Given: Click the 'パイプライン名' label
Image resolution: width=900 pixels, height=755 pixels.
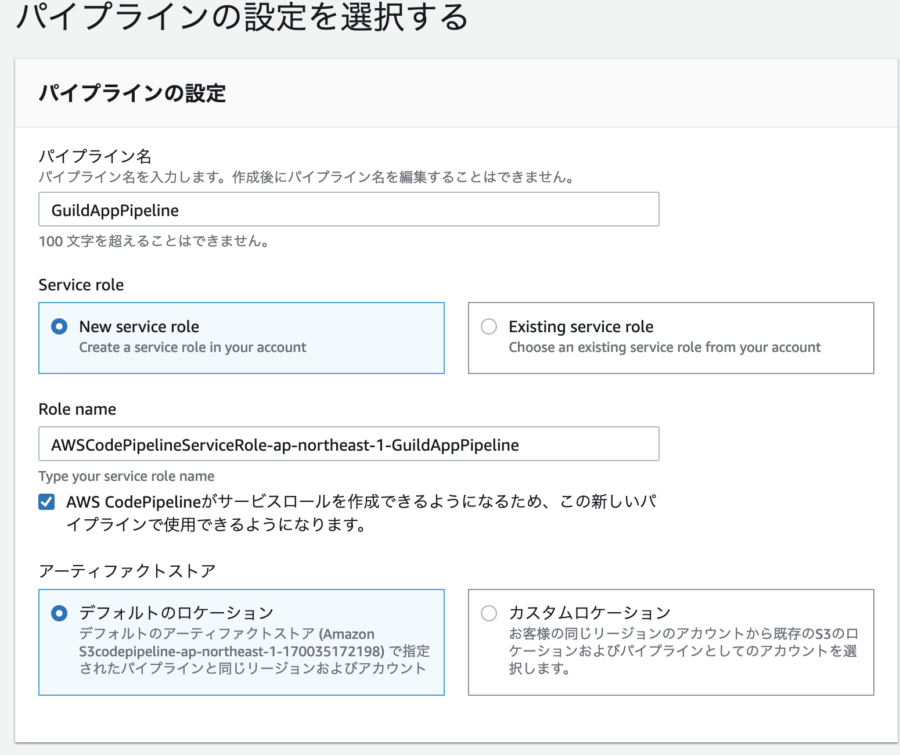Looking at the screenshot, I should coord(95,156).
